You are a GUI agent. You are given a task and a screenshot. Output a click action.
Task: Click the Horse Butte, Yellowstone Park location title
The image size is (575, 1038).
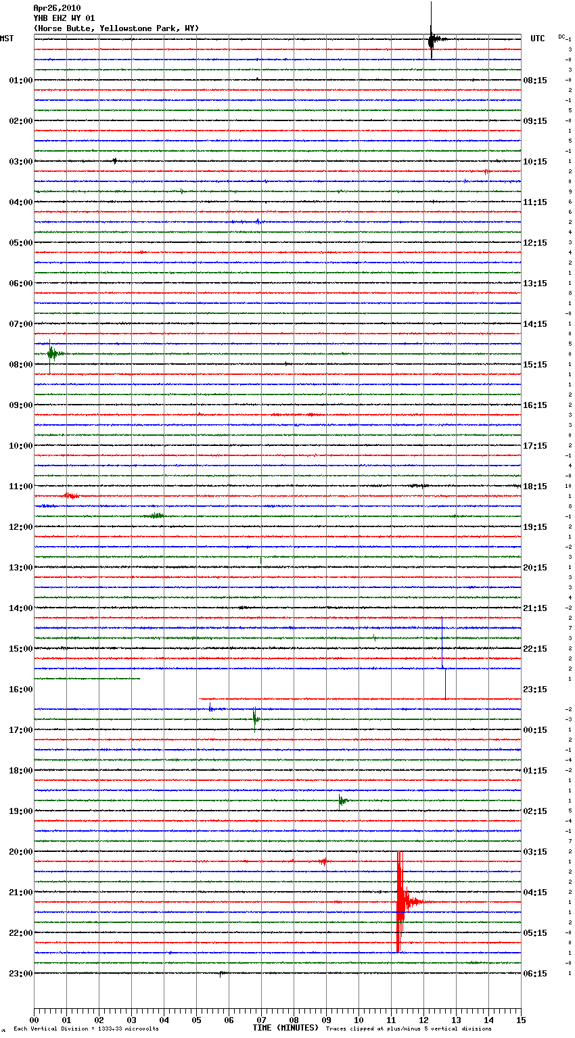116,28
